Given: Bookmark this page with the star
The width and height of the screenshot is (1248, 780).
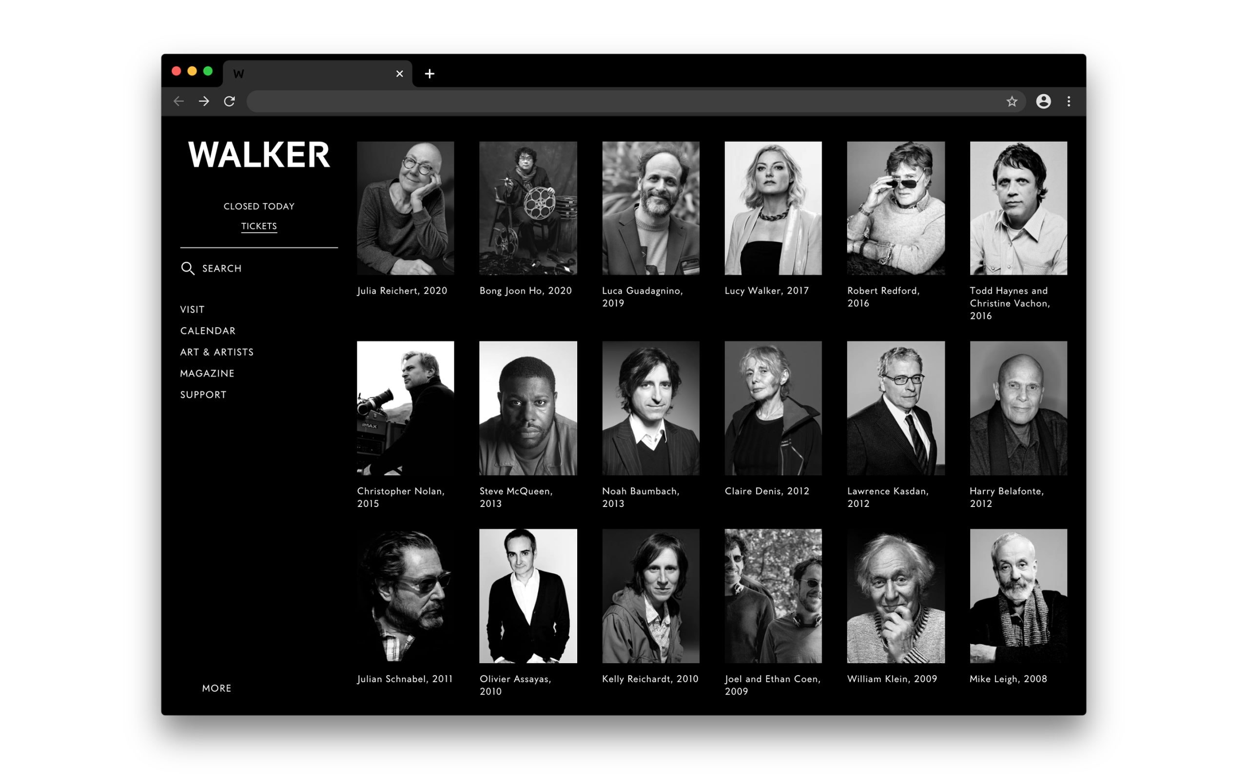Looking at the screenshot, I should [1012, 101].
